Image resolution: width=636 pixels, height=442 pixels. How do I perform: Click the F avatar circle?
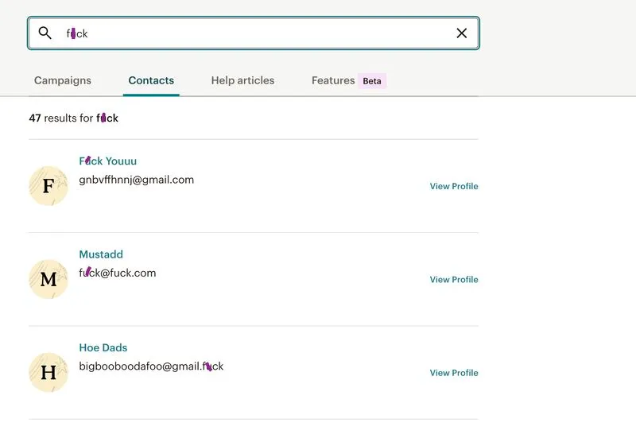tap(48, 186)
